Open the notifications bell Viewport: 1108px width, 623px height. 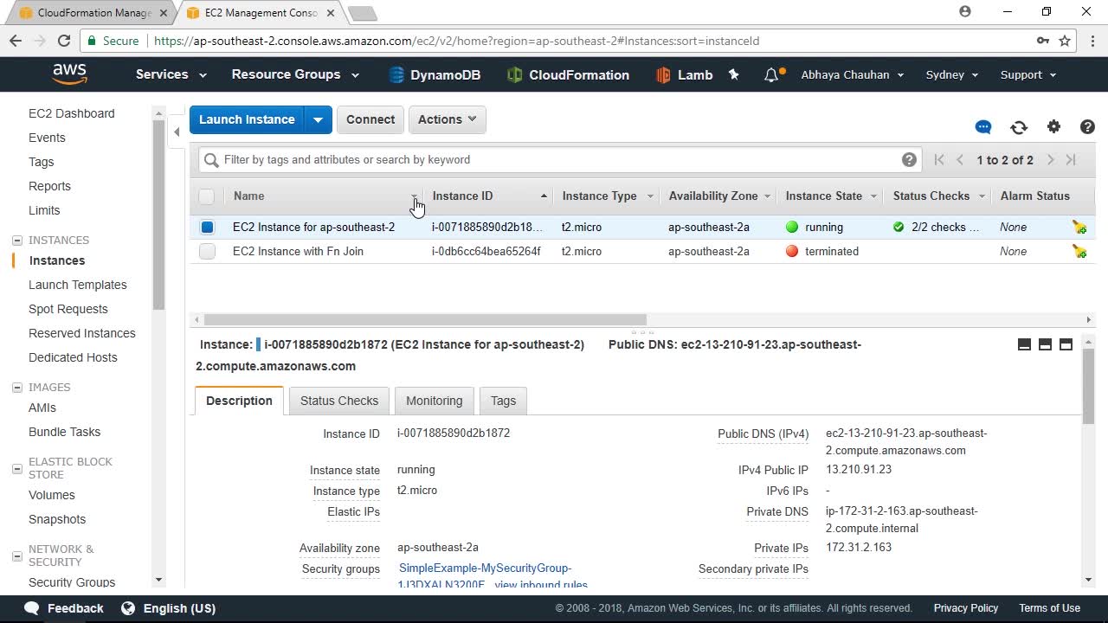772,74
